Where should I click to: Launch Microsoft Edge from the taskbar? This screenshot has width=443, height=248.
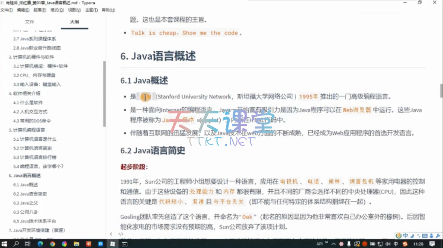pyautogui.click(x=40, y=244)
